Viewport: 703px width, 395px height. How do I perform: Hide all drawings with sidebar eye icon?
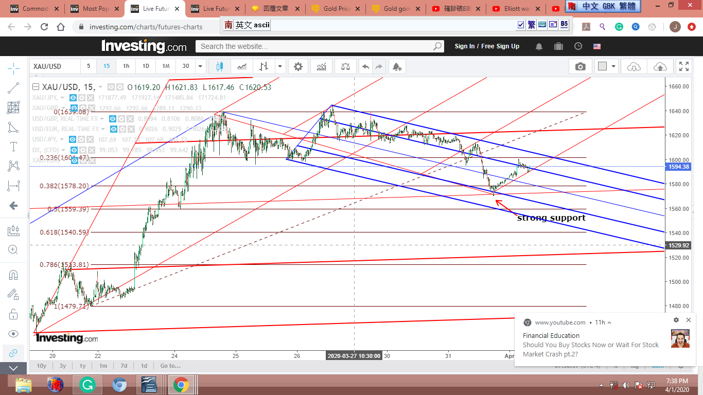[13, 334]
